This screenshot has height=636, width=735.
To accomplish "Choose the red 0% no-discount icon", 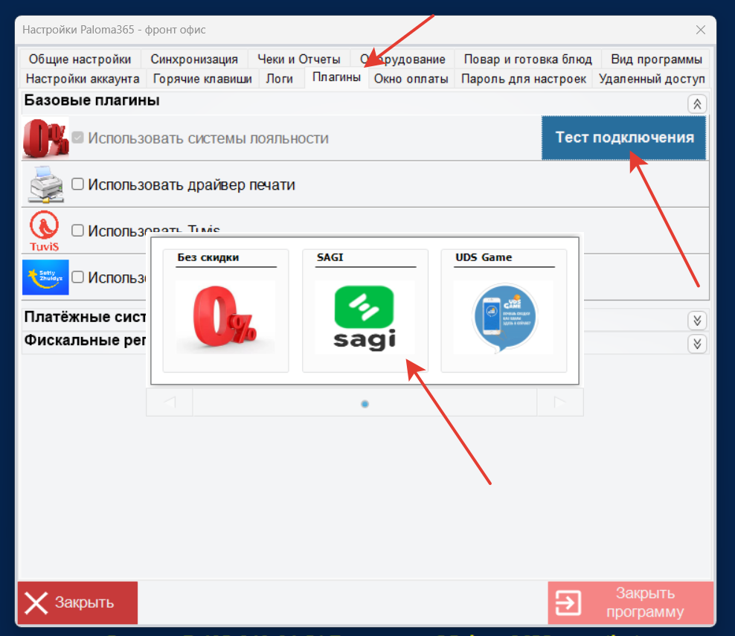I will click(x=225, y=318).
